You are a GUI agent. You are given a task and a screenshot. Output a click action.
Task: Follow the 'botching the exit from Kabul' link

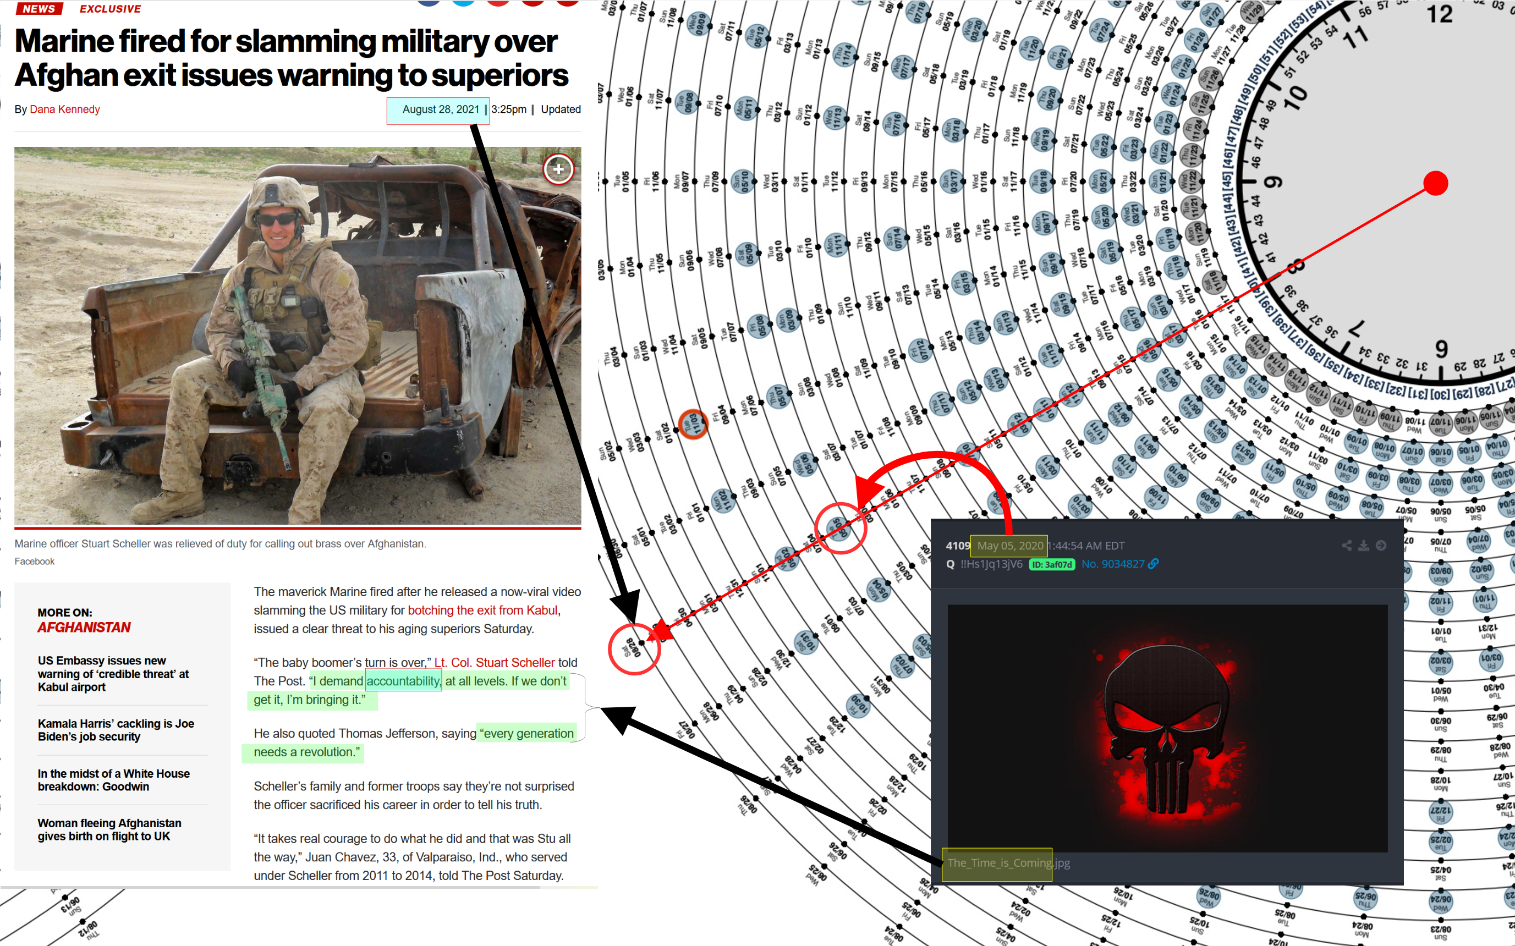482,610
